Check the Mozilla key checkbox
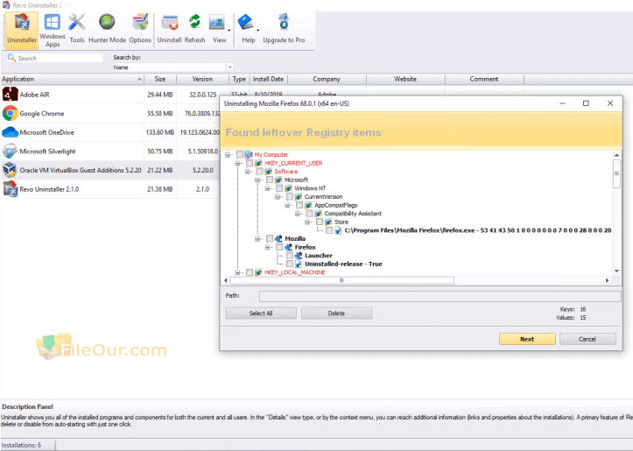 coord(270,238)
